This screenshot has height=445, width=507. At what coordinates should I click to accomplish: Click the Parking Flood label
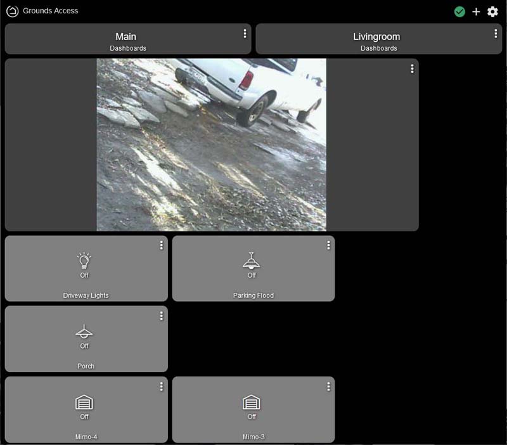(x=253, y=295)
